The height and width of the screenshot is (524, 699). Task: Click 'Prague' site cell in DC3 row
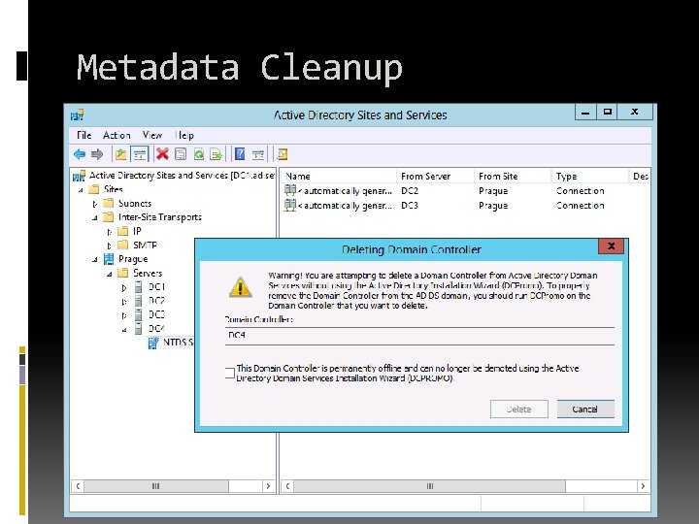point(493,206)
